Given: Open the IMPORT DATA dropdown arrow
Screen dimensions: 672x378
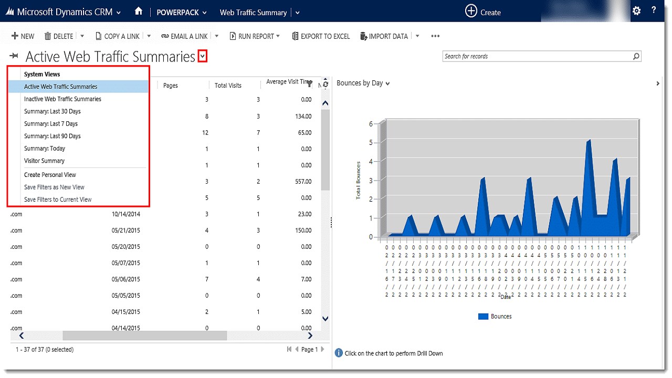Looking at the screenshot, I should coord(417,36).
